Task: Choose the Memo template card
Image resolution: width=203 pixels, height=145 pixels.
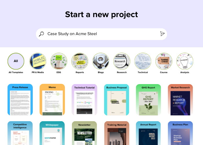Action: point(52,99)
